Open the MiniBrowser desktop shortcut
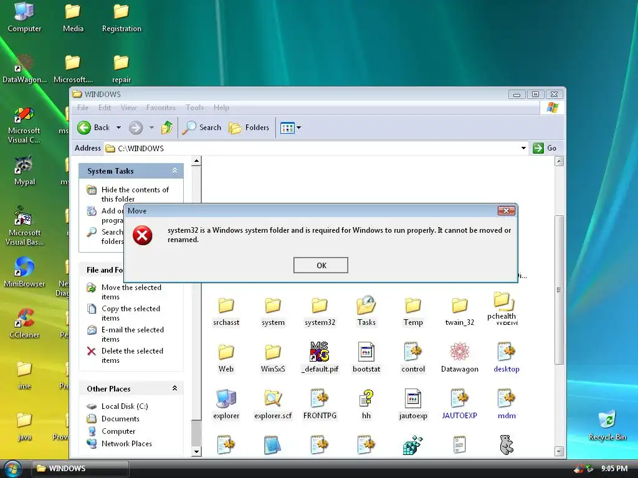The image size is (638, 478). (24, 271)
